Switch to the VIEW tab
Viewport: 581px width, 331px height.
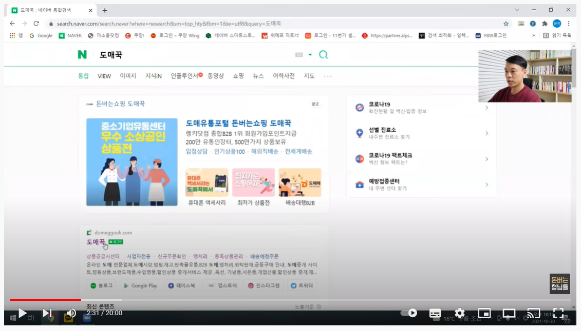point(104,76)
